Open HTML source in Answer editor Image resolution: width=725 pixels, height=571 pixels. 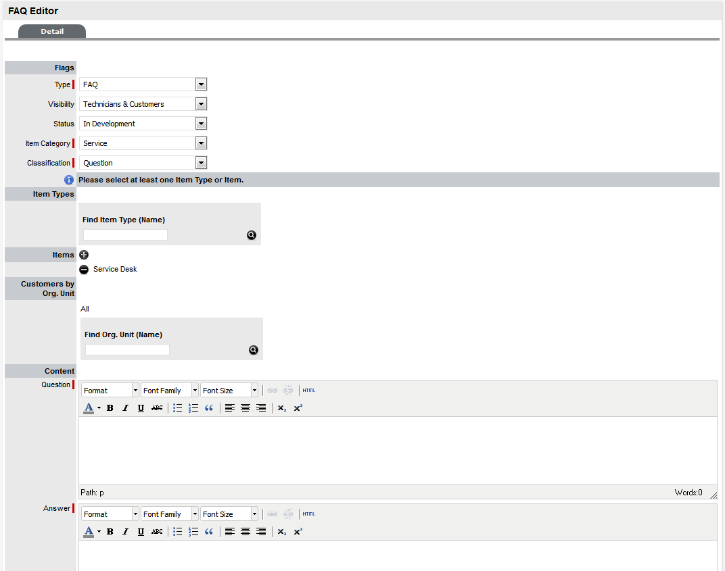click(309, 514)
